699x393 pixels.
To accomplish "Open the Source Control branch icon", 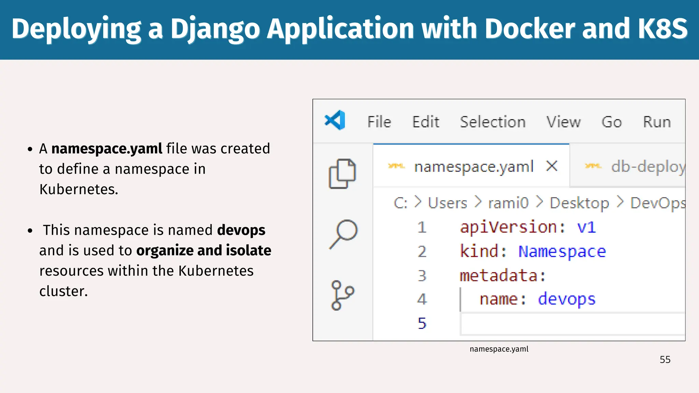I will tap(342, 295).
